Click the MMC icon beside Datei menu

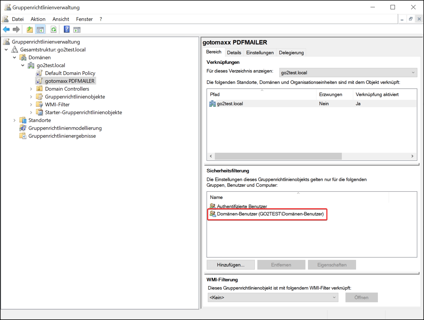[x=5, y=19]
